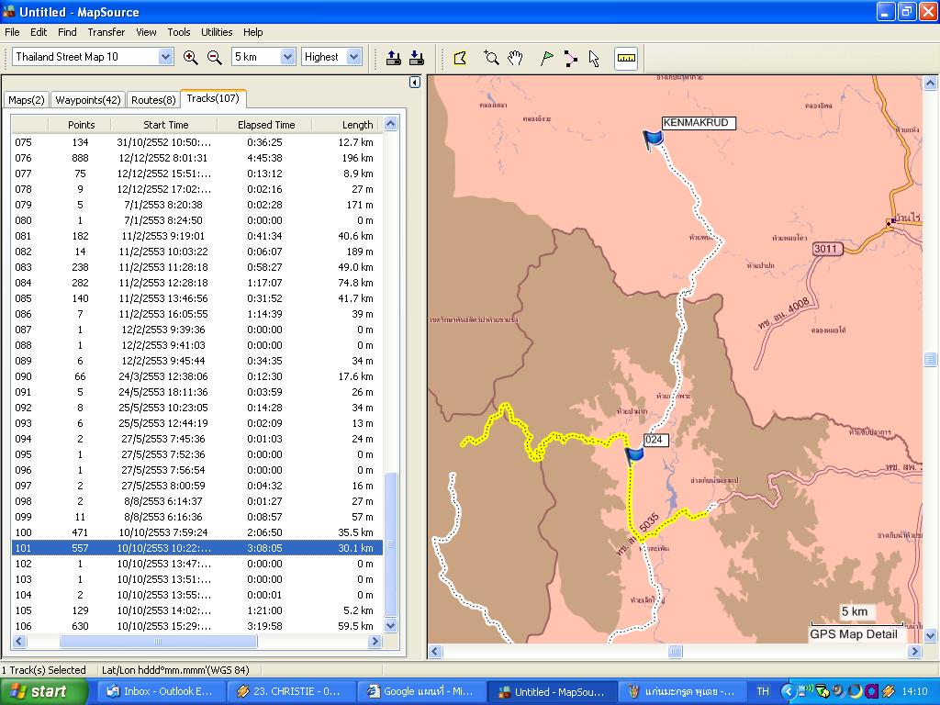Click the Zoom Out magnifier icon
The height and width of the screenshot is (705, 940).
[215, 57]
